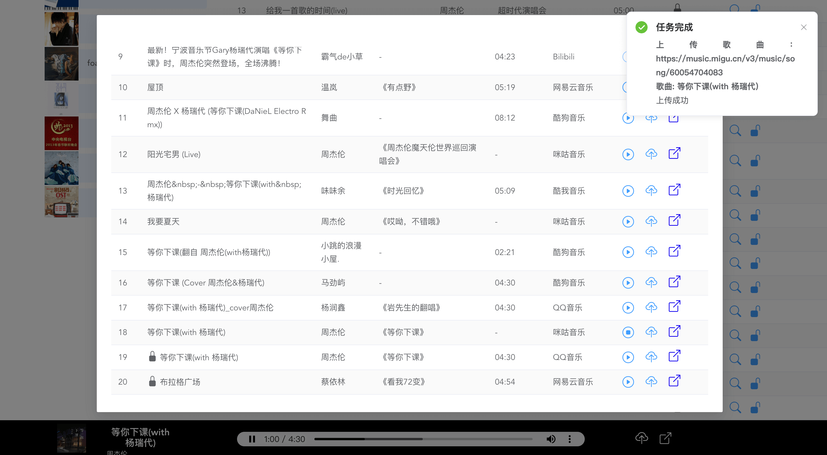This screenshot has width=827, height=455.
Task: Click the album cover in bottom player
Action: (x=71, y=438)
